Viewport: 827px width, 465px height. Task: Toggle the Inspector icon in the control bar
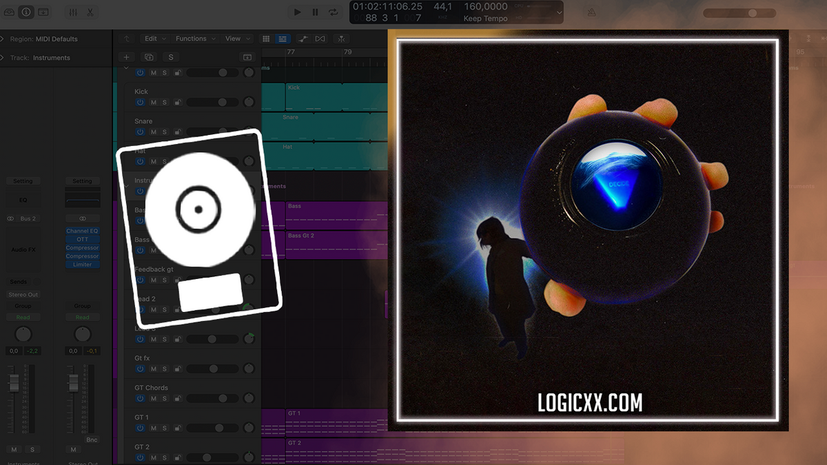tap(25, 12)
